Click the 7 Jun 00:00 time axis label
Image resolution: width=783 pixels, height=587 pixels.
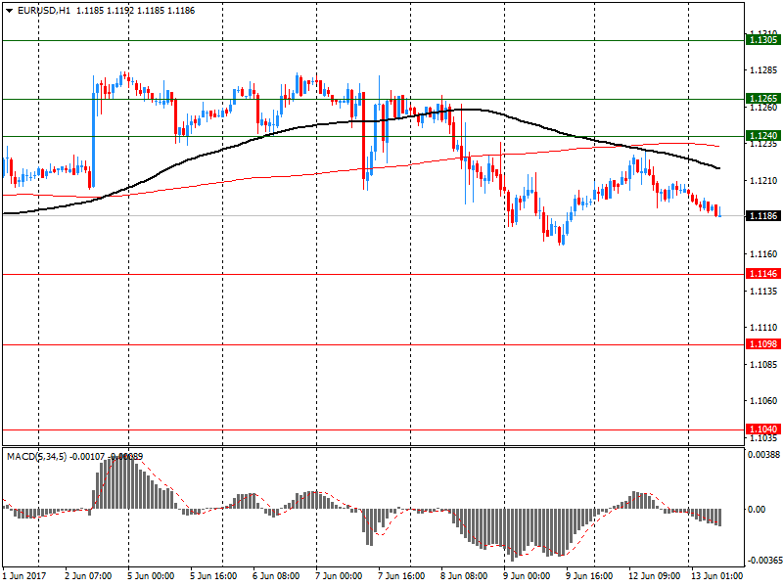[339, 576]
